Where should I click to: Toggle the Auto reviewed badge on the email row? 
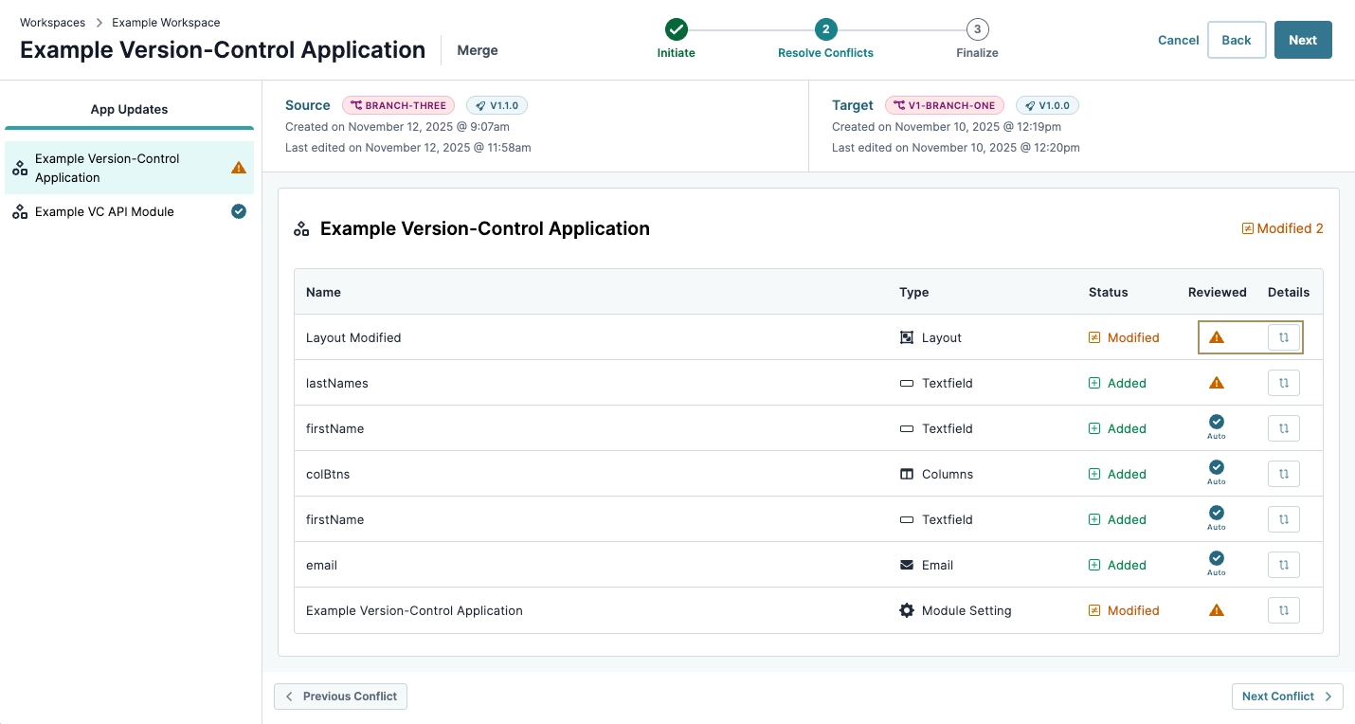pyautogui.click(x=1216, y=562)
